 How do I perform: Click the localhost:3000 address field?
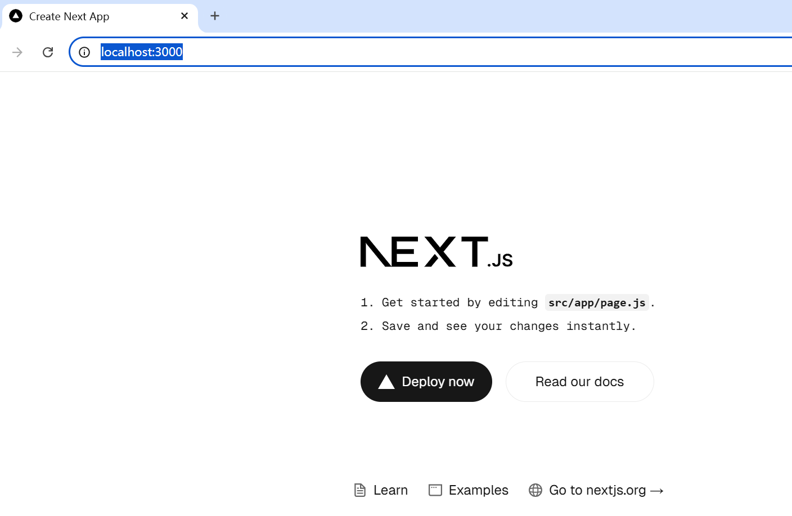(430, 52)
